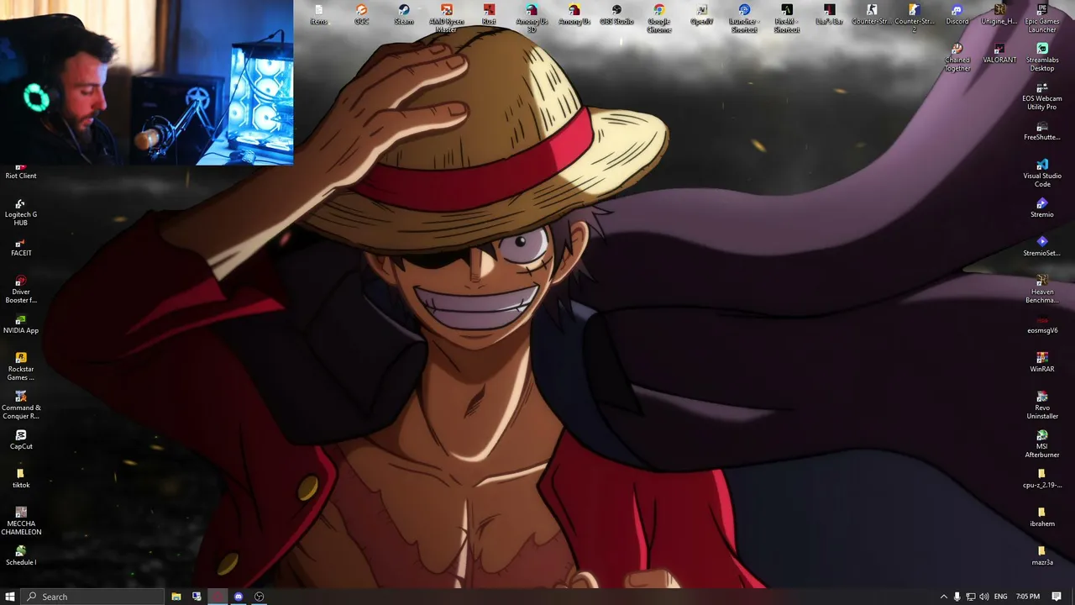The height and width of the screenshot is (605, 1075).
Task: Select the Riot Client desktop shortcut
Action: (x=21, y=171)
